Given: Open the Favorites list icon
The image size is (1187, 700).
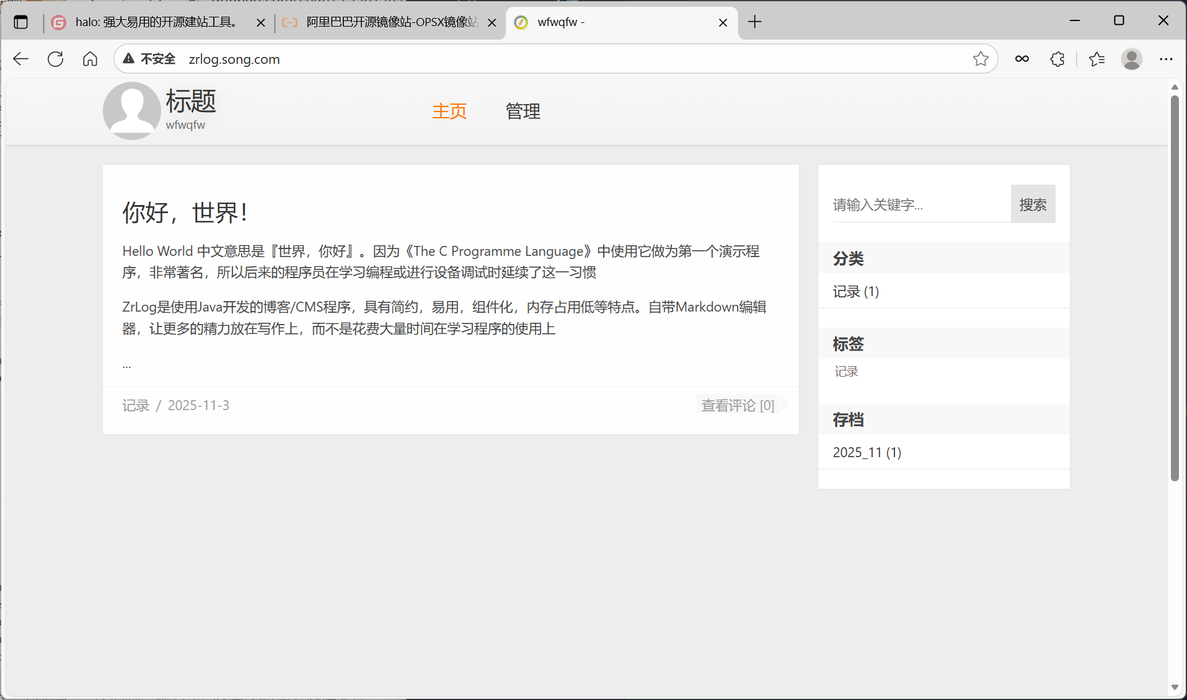Looking at the screenshot, I should (1097, 59).
